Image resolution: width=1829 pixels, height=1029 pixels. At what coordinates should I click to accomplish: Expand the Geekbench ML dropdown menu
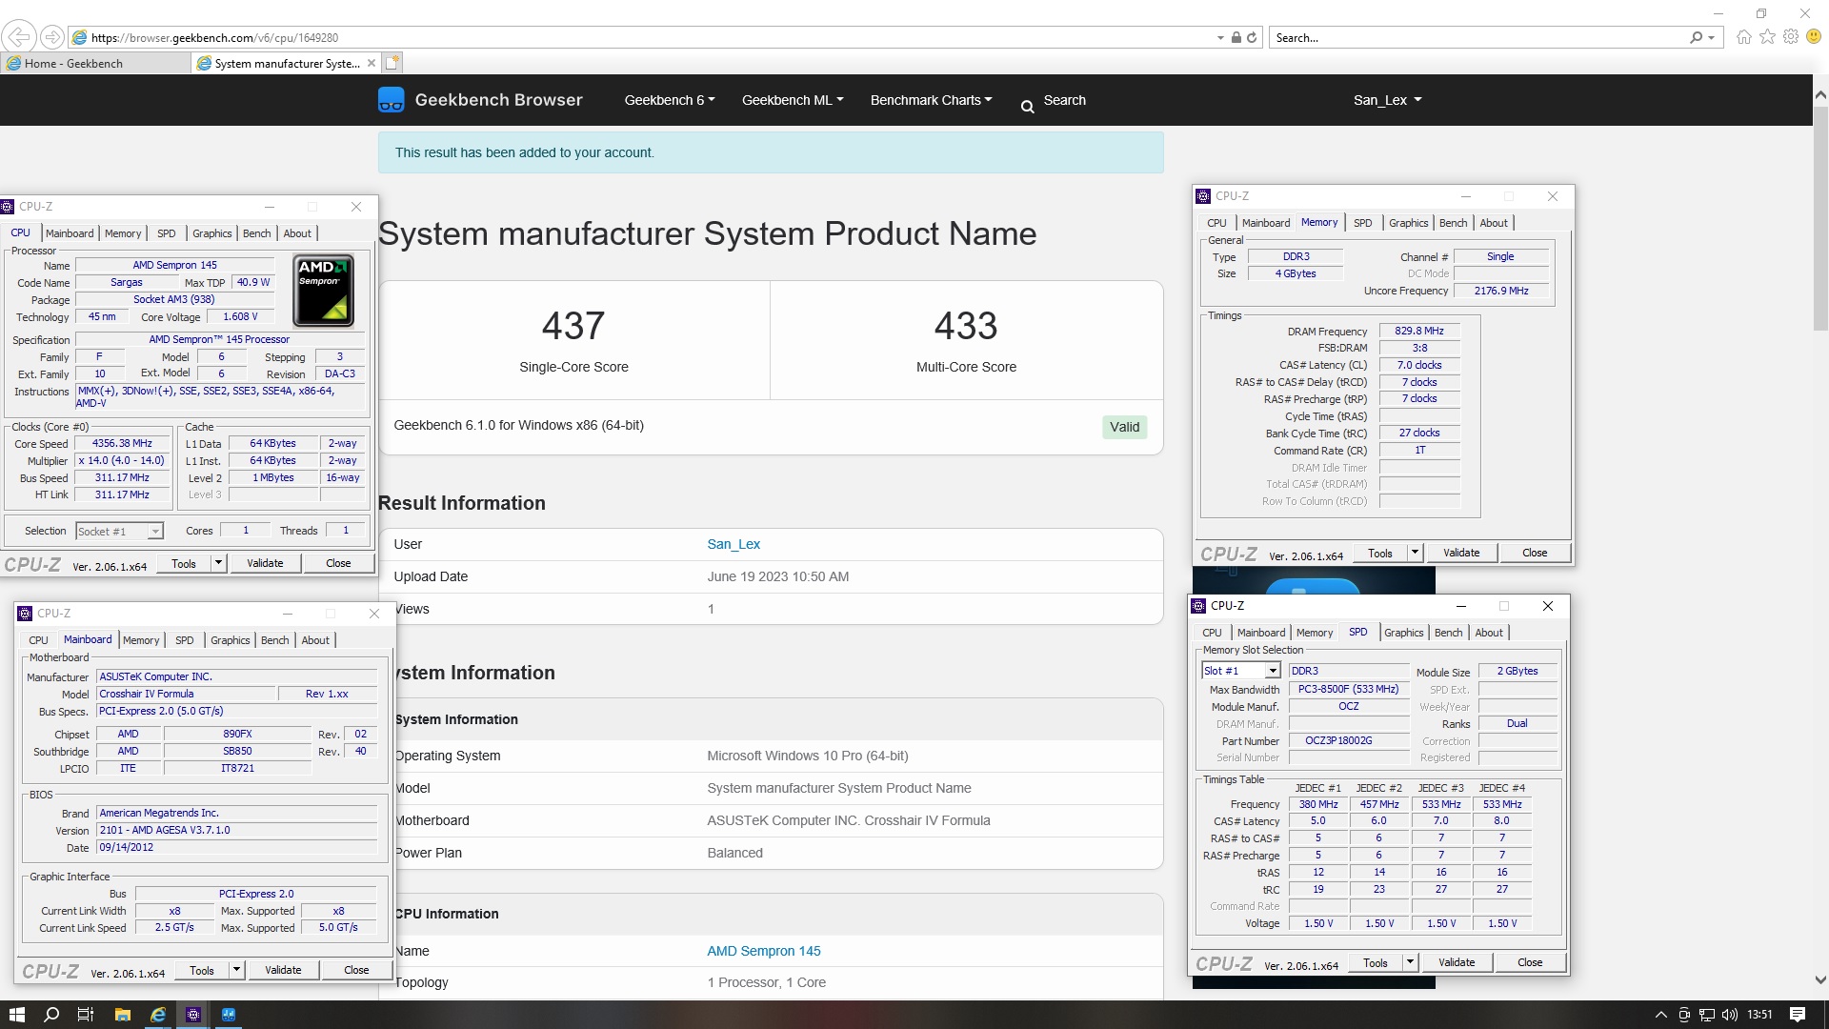tap(793, 100)
